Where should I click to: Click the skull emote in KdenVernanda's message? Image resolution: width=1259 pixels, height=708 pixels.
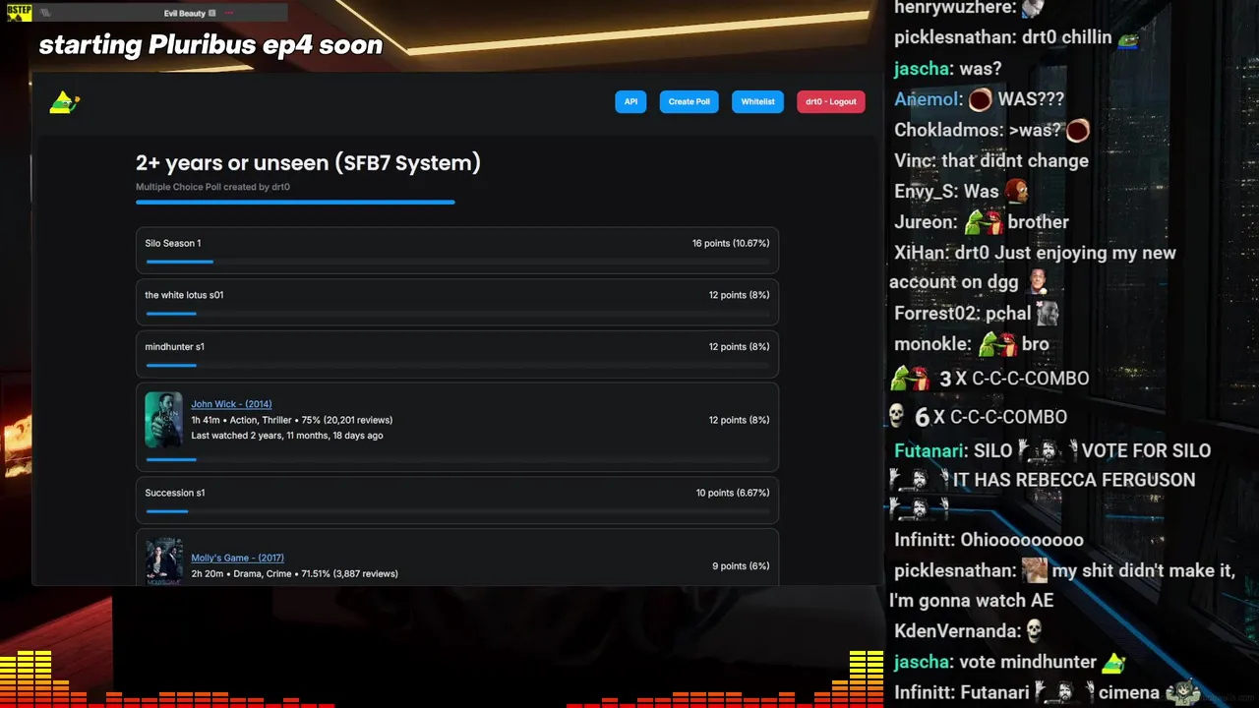(x=1034, y=630)
